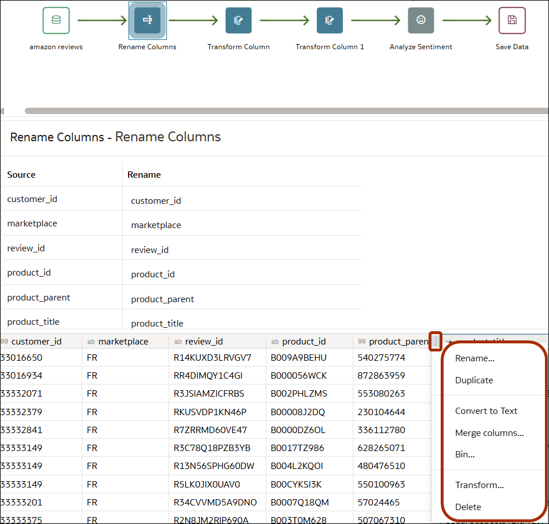This screenshot has height=524, width=549.
Task: Click the text type icon on review_id column
Action: pos(177,341)
